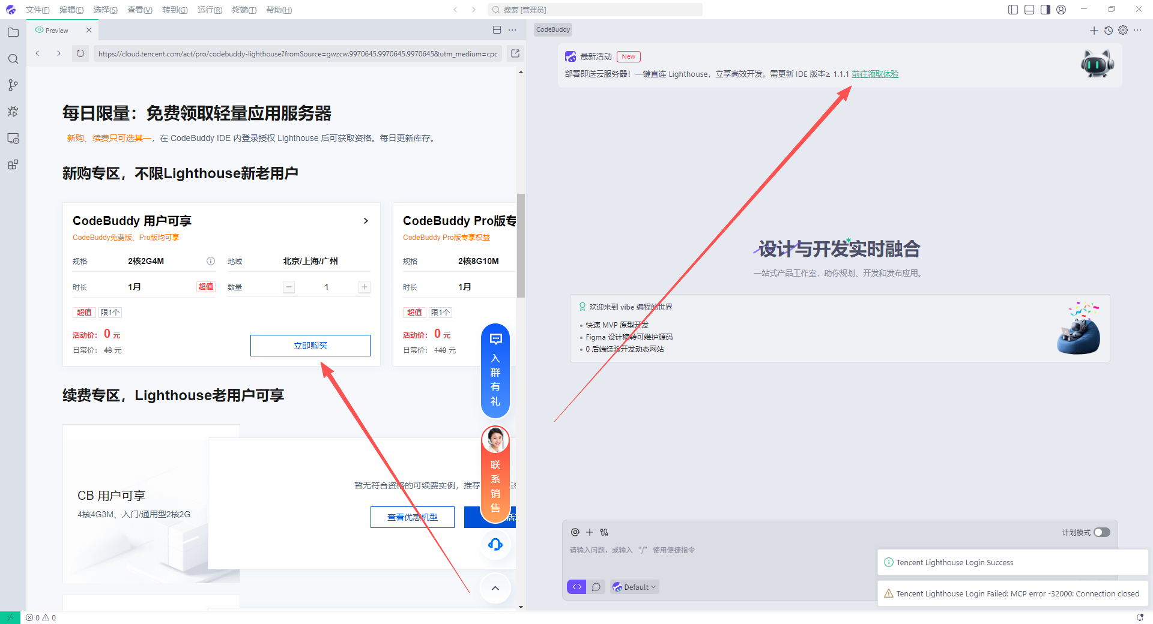The height and width of the screenshot is (624, 1153).
Task: Click the 立即购买 button
Action: pyautogui.click(x=310, y=346)
